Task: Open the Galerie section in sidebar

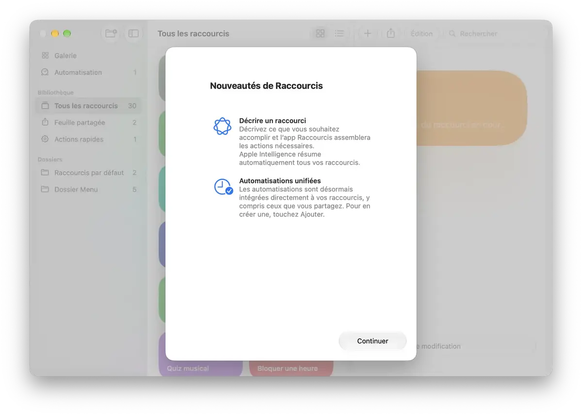Action: (88, 56)
